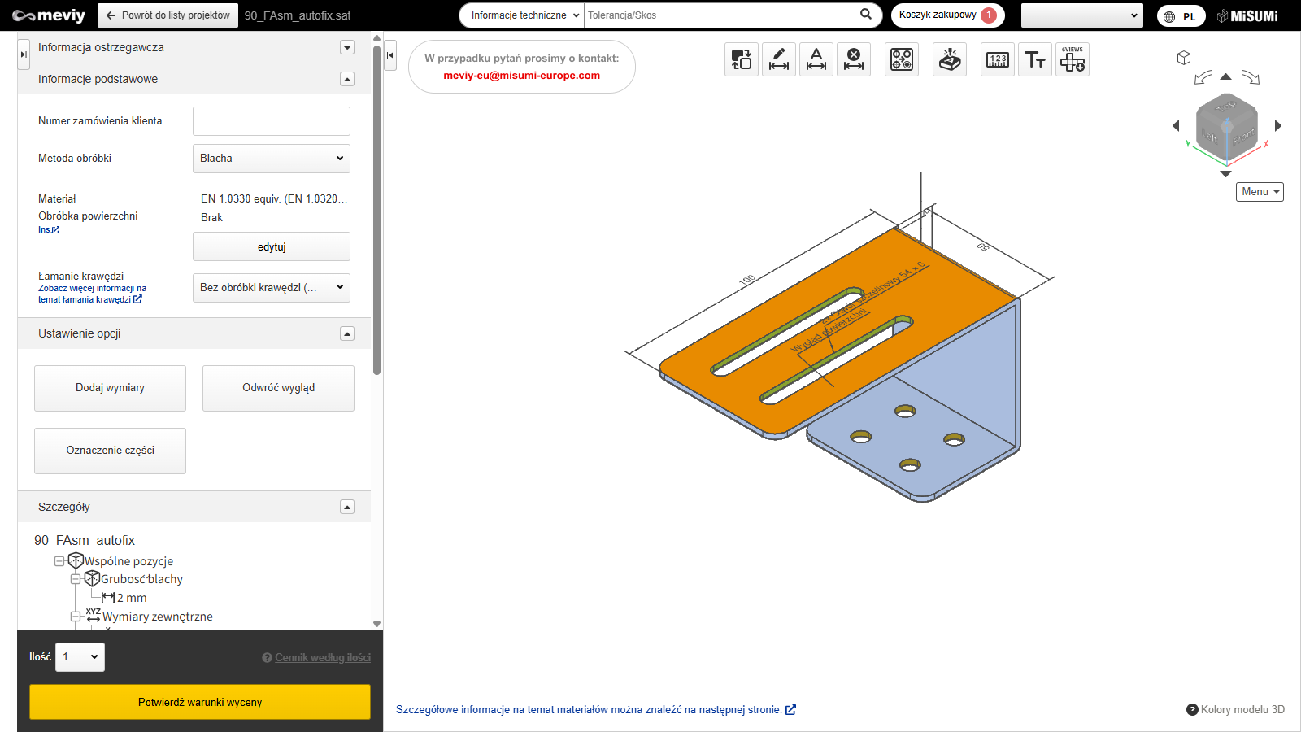The width and height of the screenshot is (1301, 732).
Task: Open the view cube Menu dropdown
Action: [1260, 192]
